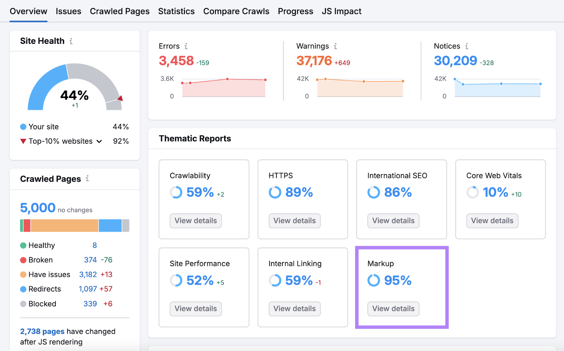View details for Site Performance
564x351 pixels.
pyautogui.click(x=196, y=308)
